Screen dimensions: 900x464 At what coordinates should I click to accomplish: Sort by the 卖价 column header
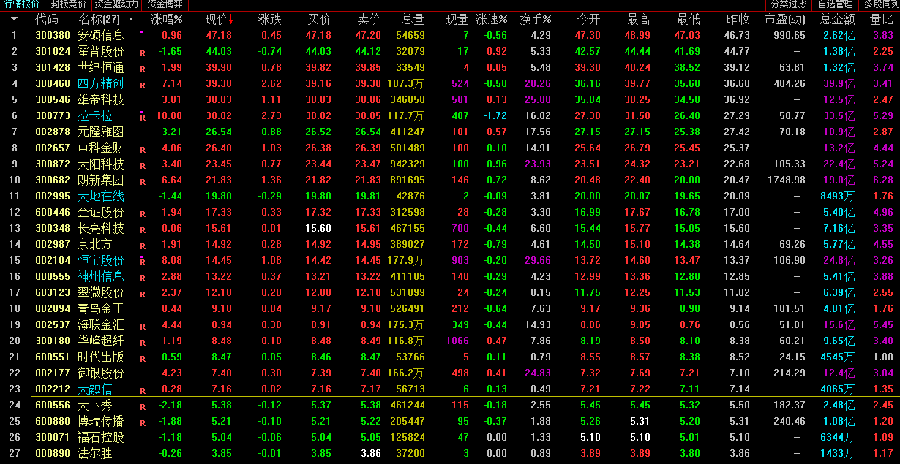[x=370, y=19]
